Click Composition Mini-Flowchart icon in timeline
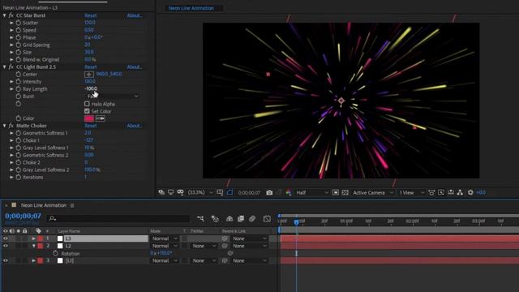The image size is (519, 292). (200, 218)
